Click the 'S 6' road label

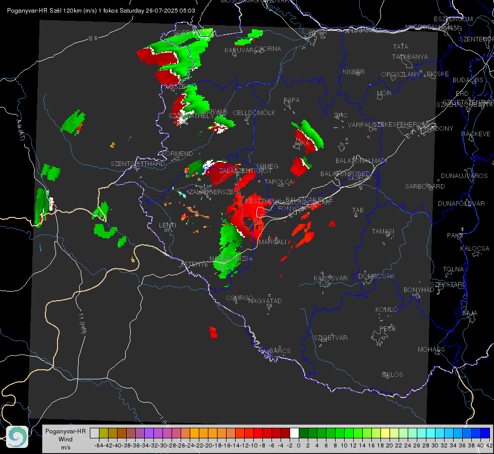coord(93,38)
